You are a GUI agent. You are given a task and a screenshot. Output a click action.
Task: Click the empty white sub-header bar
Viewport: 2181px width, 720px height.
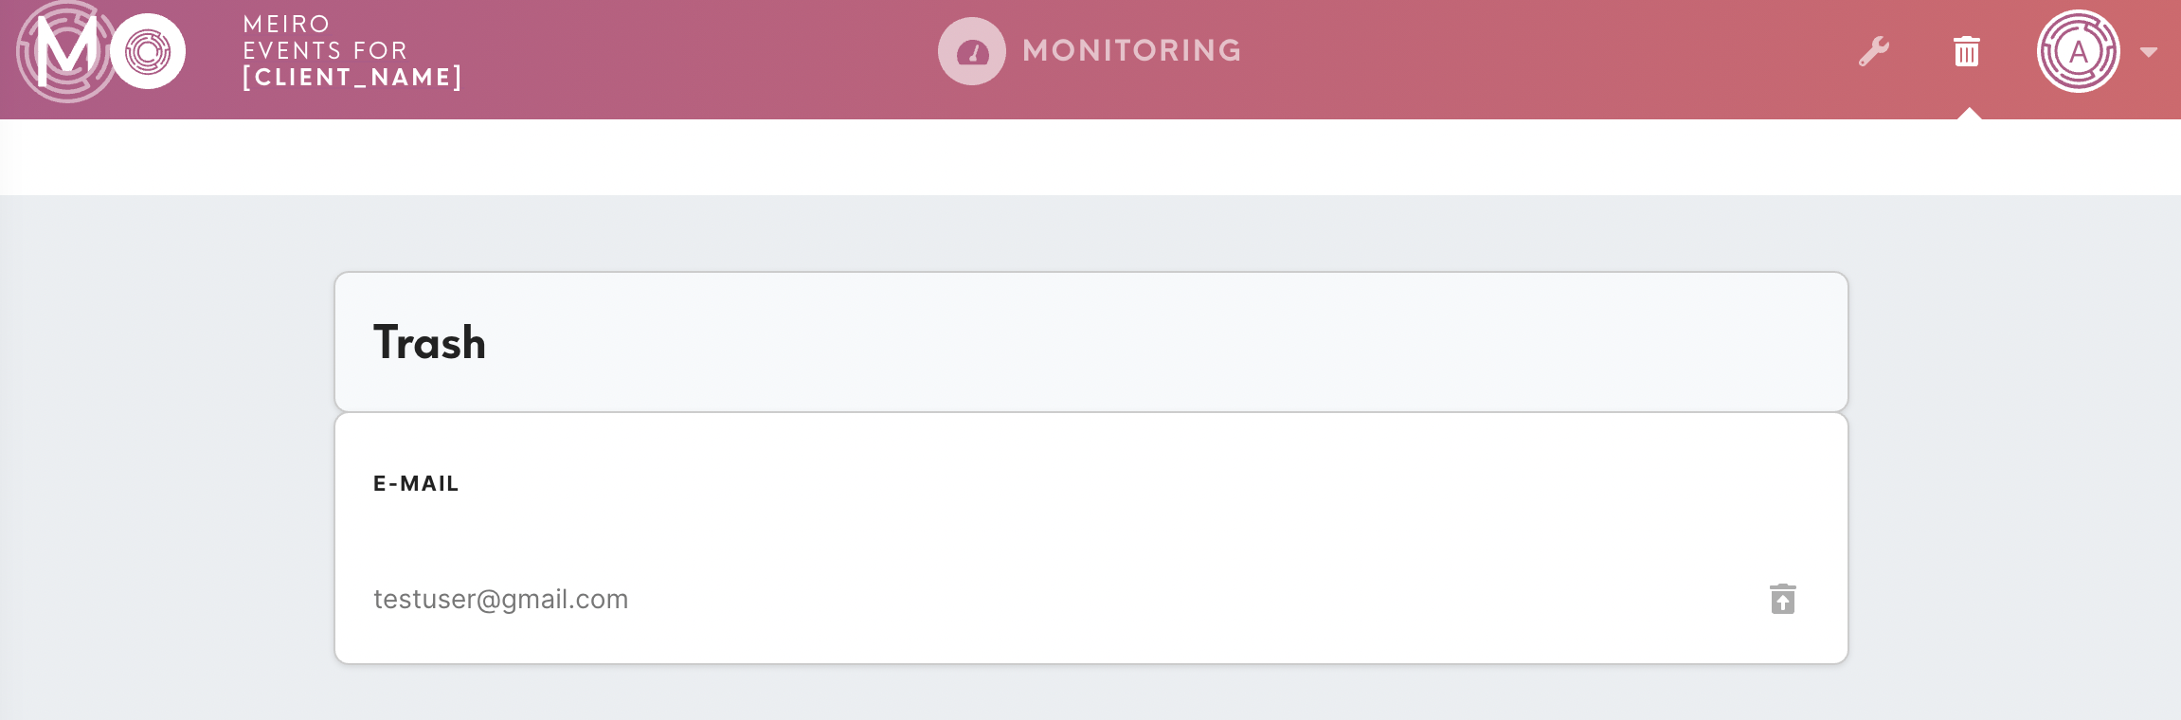[1090, 157]
